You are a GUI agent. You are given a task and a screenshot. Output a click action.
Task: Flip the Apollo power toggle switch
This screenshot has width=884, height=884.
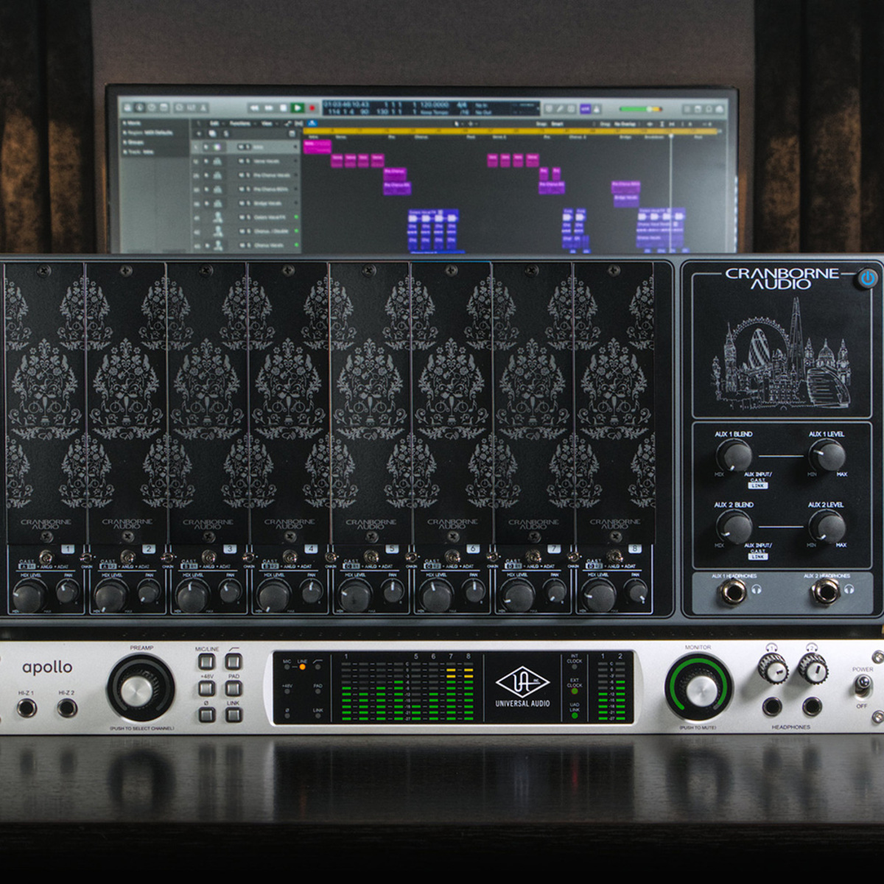pos(862,687)
